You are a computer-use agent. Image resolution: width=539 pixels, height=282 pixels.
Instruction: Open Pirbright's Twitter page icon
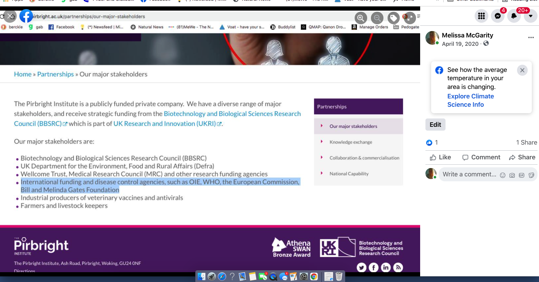(361, 268)
